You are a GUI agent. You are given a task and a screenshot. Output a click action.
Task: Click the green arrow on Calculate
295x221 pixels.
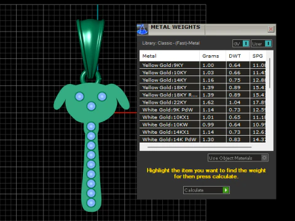click(x=226, y=190)
